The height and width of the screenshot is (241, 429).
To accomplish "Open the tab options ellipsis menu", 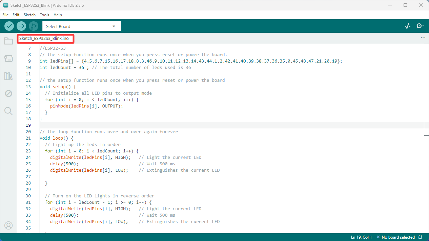I will [423, 38].
